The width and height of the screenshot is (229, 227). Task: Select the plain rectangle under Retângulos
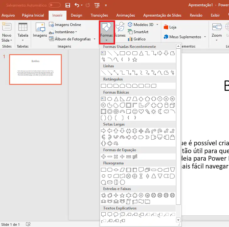click(104, 86)
